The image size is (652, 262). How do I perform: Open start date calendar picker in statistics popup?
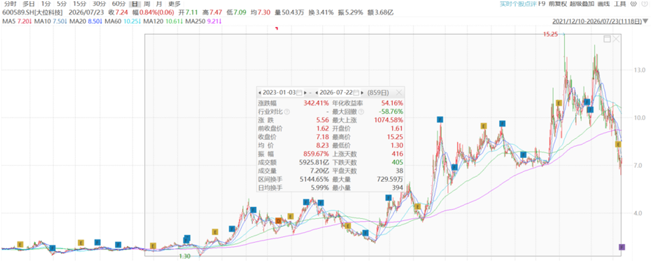point(299,92)
